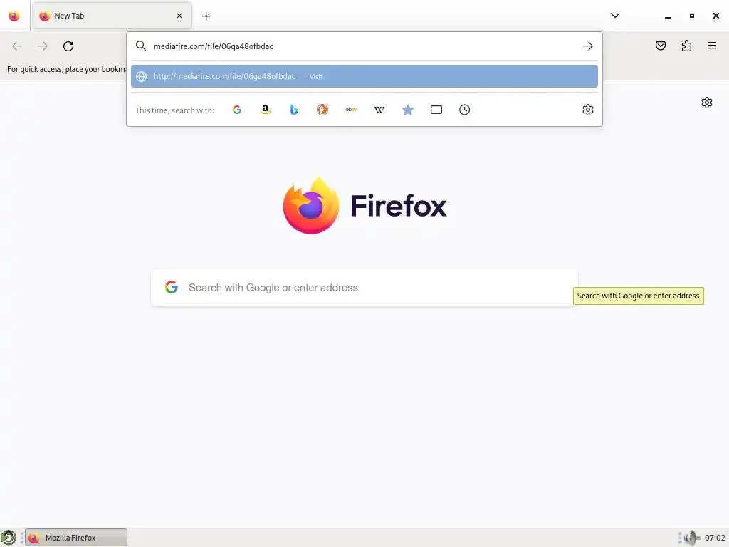Viewport: 729px width, 547px height.
Task: Click the Go arrow in the address bar
Action: pyautogui.click(x=587, y=46)
